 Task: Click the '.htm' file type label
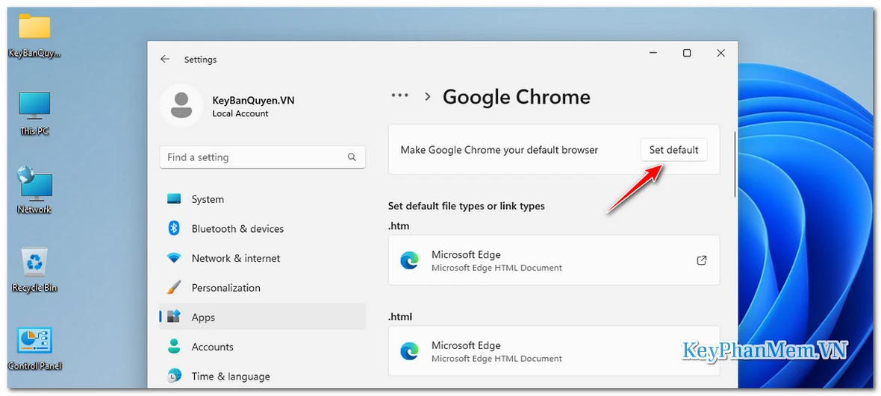(399, 226)
